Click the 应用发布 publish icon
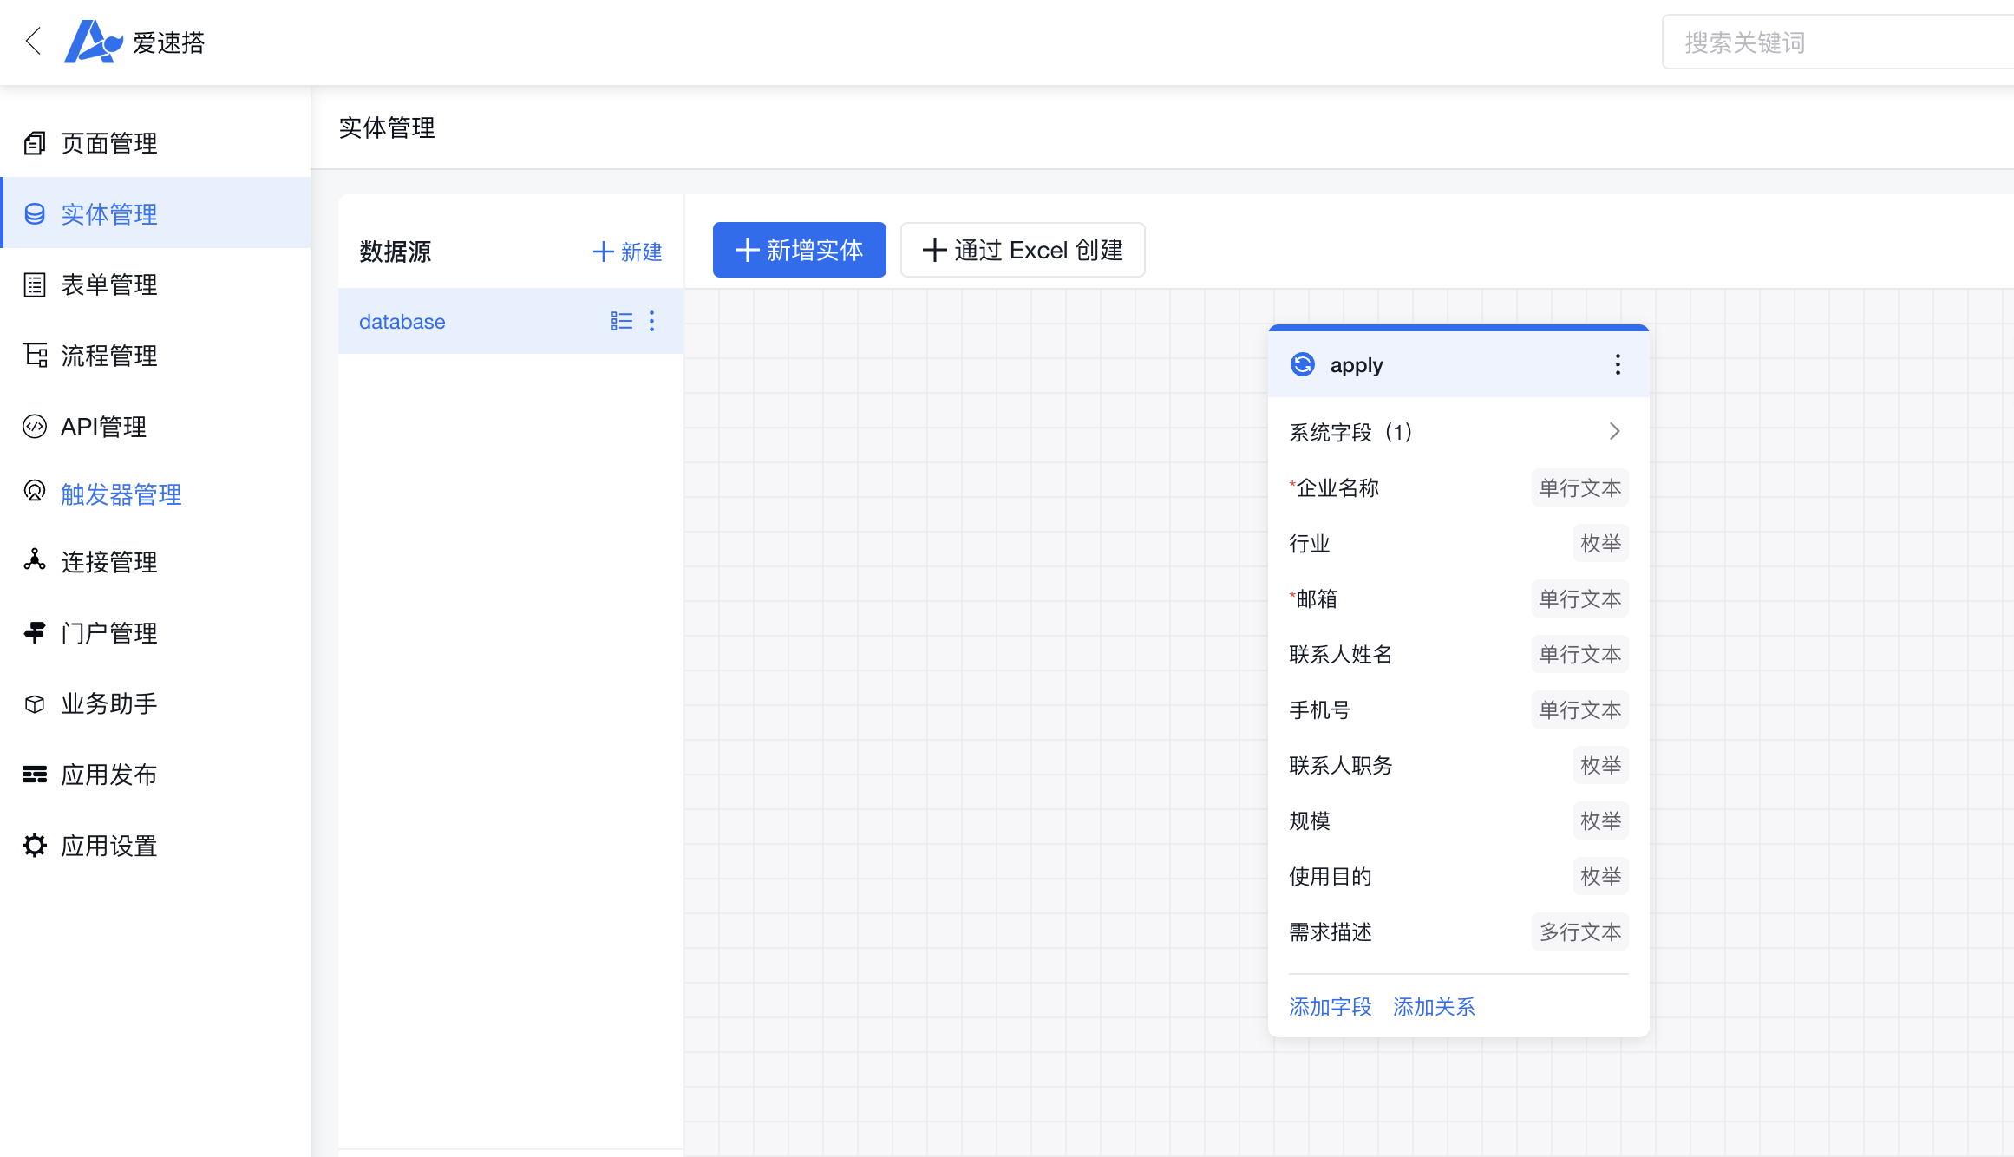This screenshot has width=2014, height=1157. coord(35,775)
